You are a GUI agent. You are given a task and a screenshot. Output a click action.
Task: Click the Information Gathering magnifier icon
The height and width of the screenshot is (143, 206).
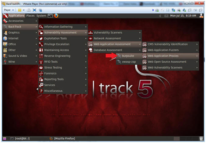tap(41, 27)
